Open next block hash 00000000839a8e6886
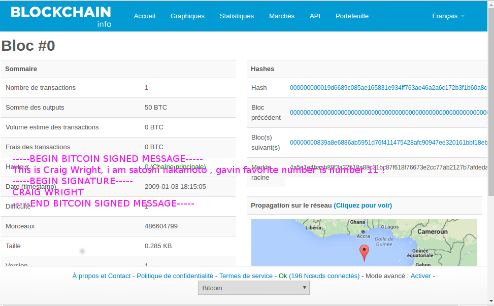494x306 pixels. pyautogui.click(x=388, y=142)
